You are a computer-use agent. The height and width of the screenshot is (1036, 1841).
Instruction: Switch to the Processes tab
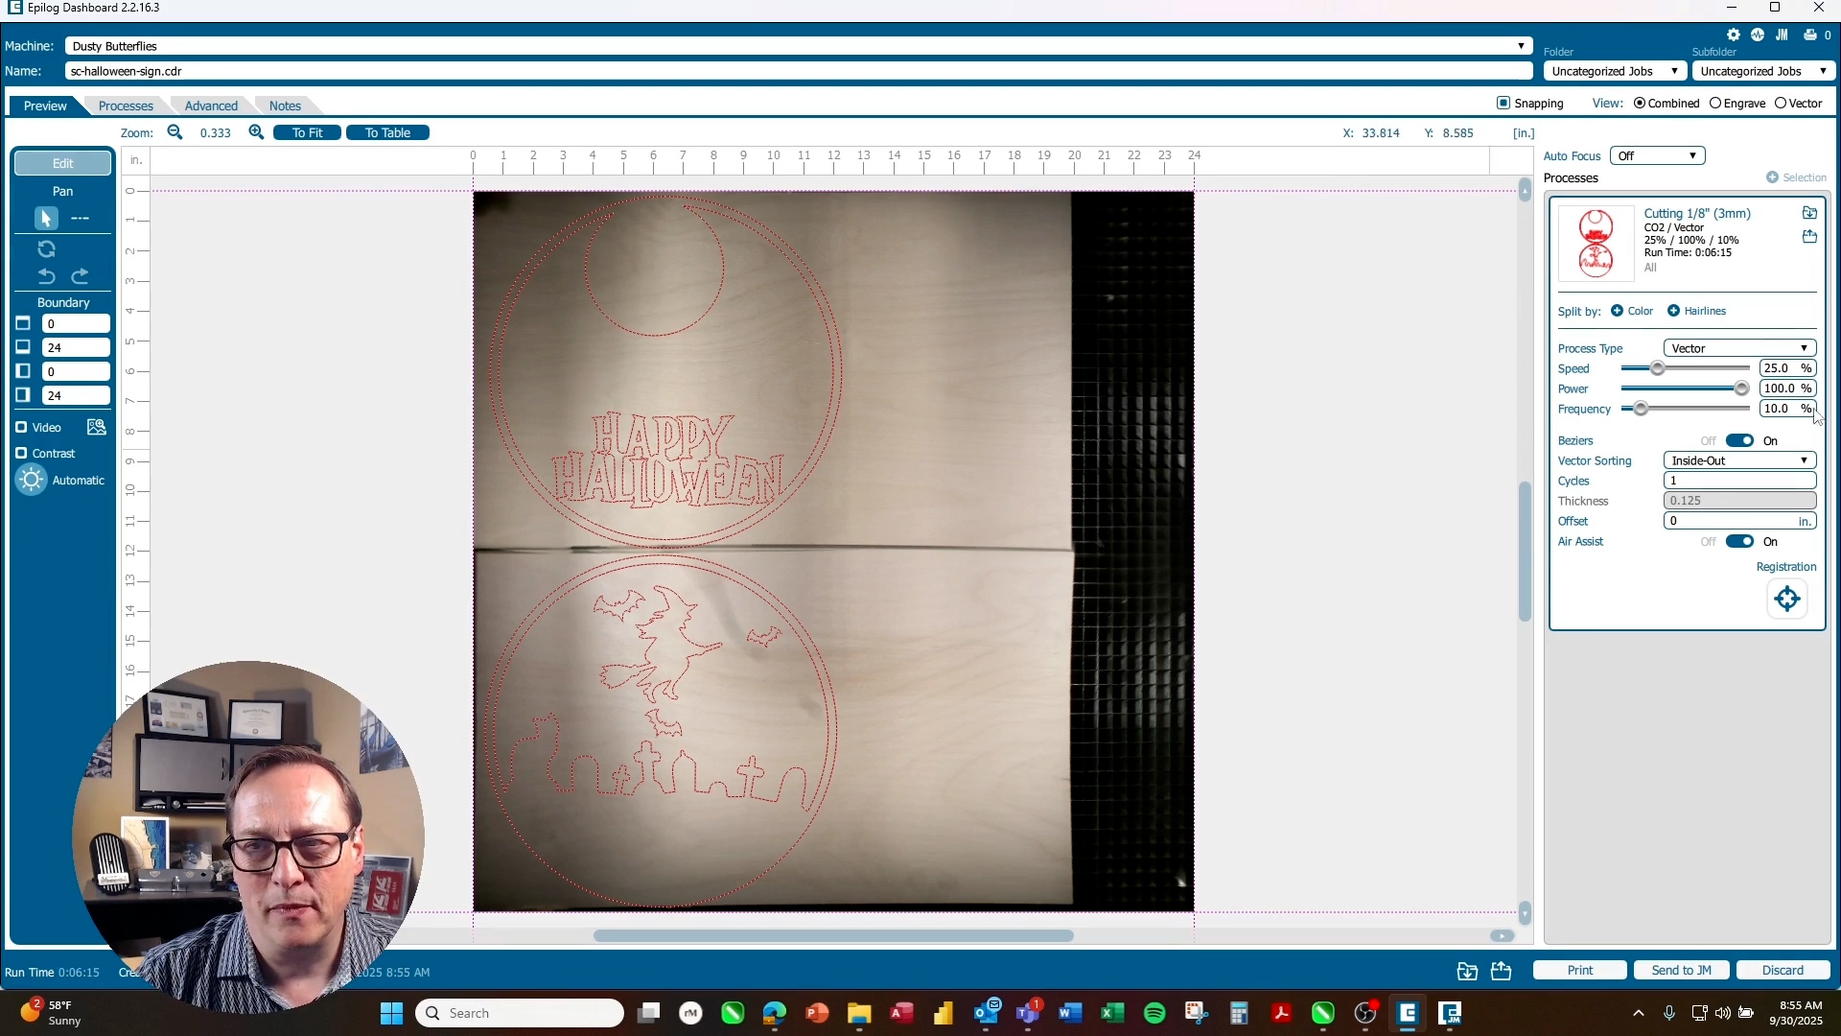126,106
